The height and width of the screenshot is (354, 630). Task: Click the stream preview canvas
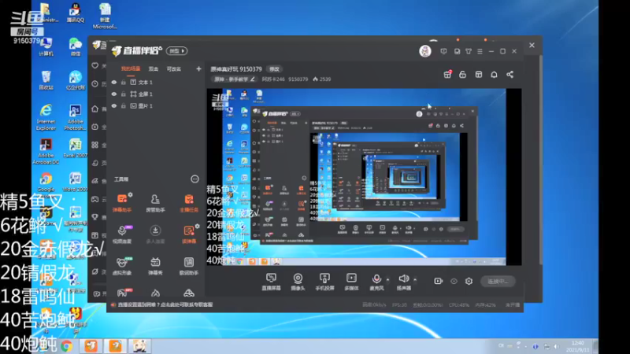tap(364, 177)
